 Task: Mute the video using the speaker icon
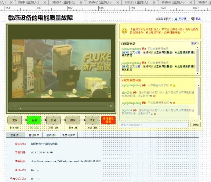pyautogui.click(x=111, y=106)
